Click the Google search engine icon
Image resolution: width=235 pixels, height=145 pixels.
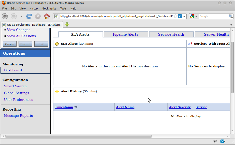point(192,16)
